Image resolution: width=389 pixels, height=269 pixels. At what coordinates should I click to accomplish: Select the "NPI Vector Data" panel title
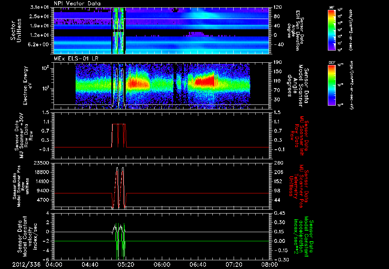click(77, 4)
